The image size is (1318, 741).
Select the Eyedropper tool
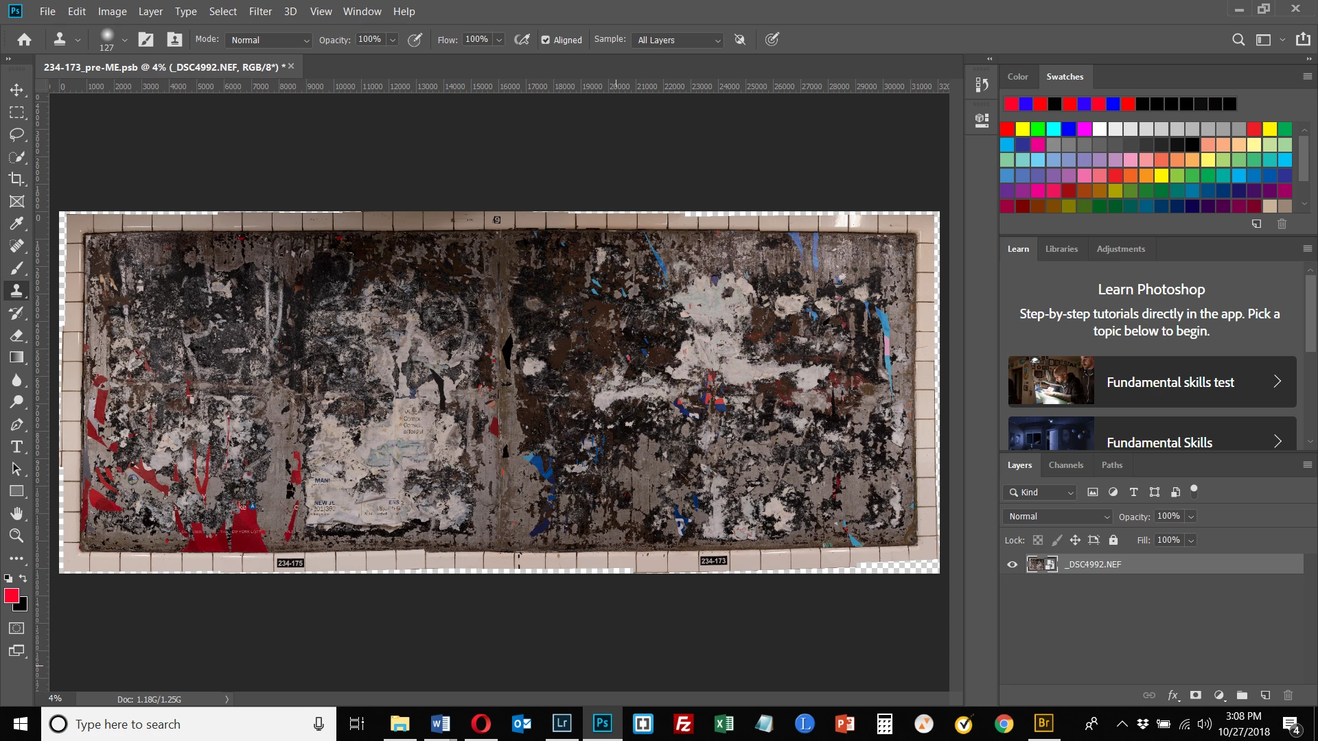tap(16, 224)
